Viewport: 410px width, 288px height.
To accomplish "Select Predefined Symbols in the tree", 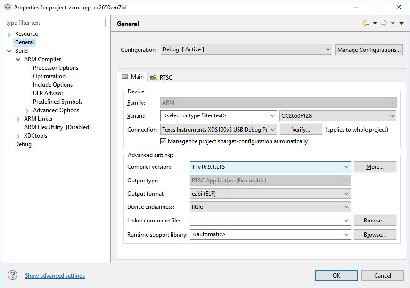I will pos(57,102).
